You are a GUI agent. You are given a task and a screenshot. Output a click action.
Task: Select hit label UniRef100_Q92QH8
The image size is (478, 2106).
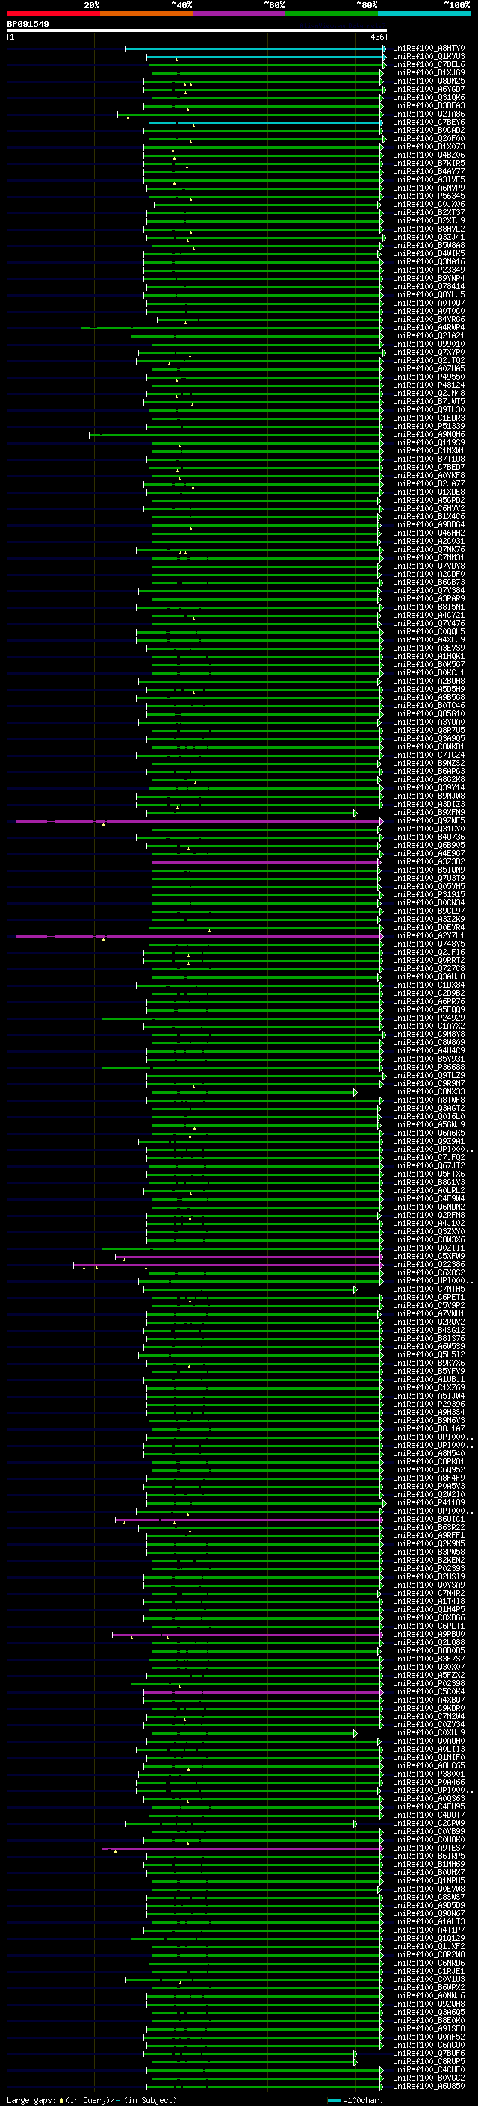tap(428, 2004)
